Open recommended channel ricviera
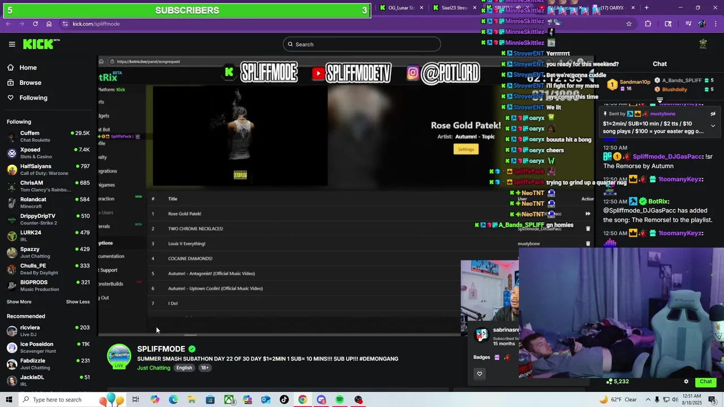 pos(48,331)
